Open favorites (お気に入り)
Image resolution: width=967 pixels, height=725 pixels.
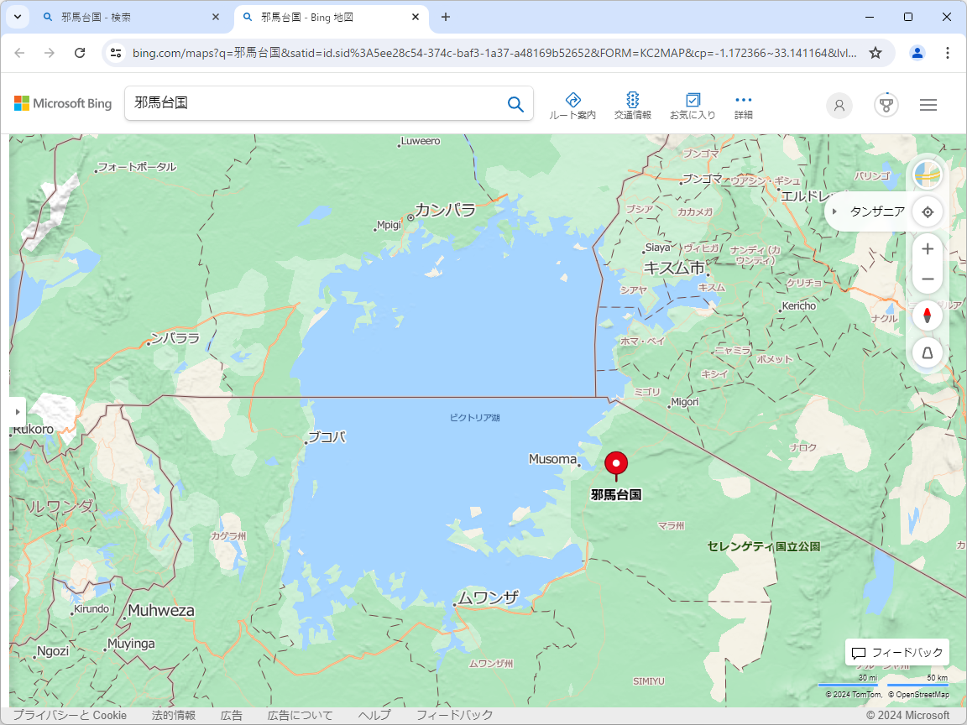(693, 106)
